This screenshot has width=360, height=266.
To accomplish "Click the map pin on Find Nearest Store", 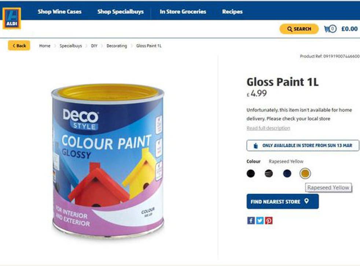I will [306, 201].
